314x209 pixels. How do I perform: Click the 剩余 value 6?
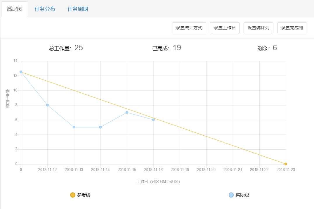coord(275,48)
